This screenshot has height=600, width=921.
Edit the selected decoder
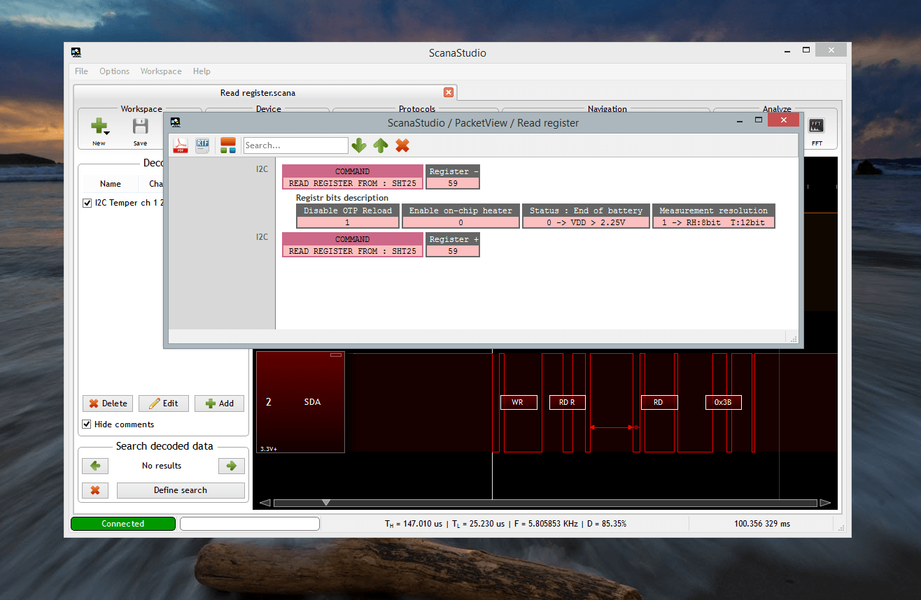click(x=163, y=403)
